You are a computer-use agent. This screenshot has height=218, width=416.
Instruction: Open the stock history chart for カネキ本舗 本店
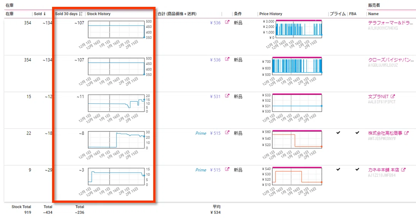pyautogui.click(x=116, y=177)
